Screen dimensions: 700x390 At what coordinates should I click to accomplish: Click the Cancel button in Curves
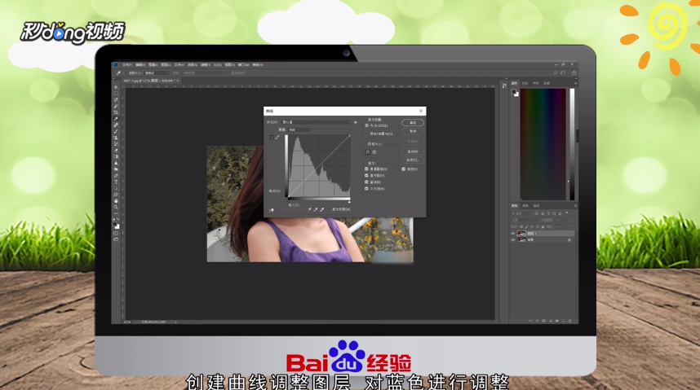413,131
